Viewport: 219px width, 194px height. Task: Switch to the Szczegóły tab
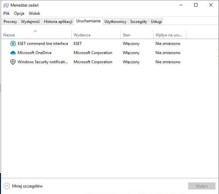pyautogui.click(x=138, y=22)
